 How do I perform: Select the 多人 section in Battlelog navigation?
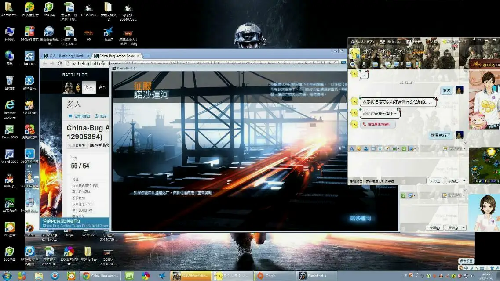[89, 87]
